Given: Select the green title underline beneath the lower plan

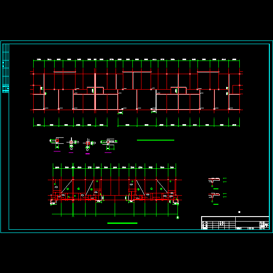Looking at the screenshot, I should pos(122,223).
